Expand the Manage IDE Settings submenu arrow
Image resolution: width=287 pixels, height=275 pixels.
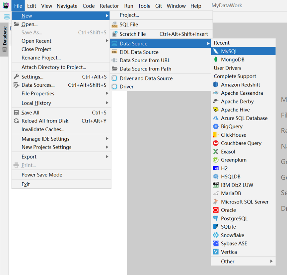[107, 139]
